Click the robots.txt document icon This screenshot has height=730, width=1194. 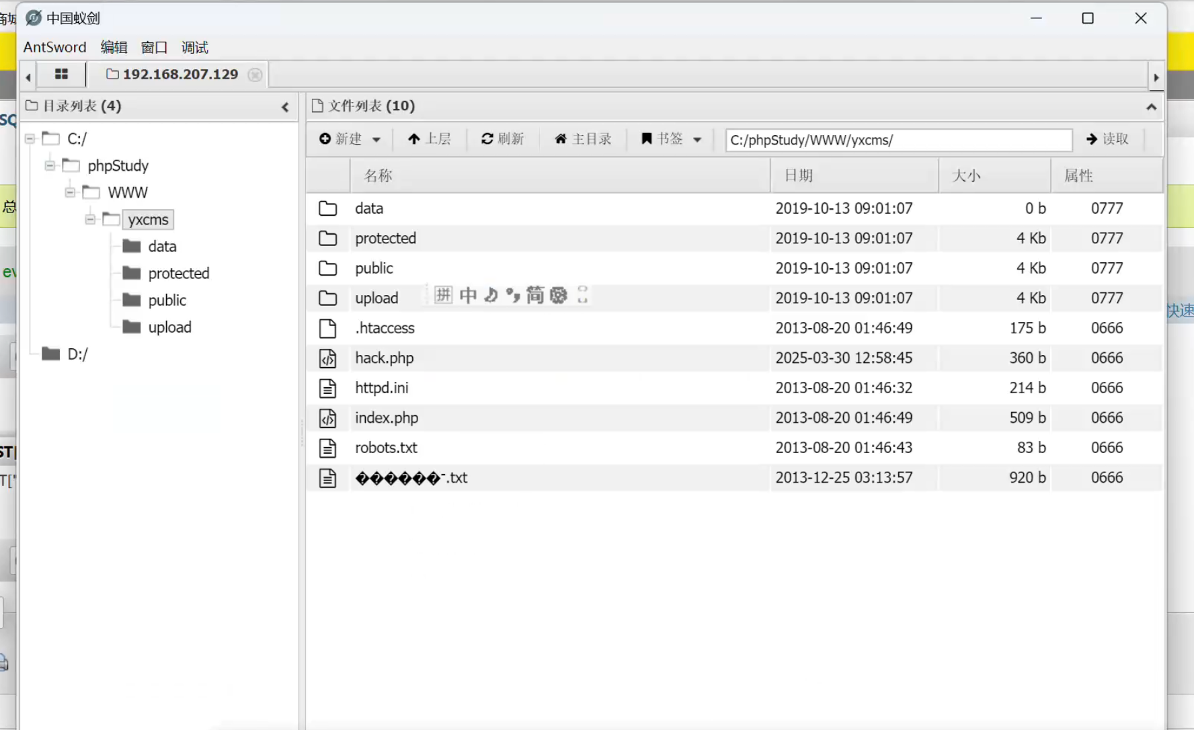(x=327, y=448)
